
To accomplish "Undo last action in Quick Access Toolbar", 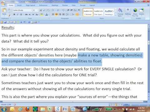I will (25, 22).
